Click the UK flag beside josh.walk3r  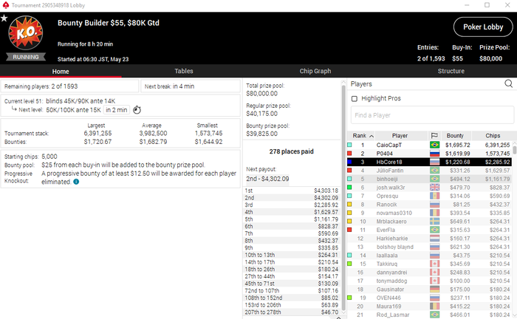click(434, 188)
